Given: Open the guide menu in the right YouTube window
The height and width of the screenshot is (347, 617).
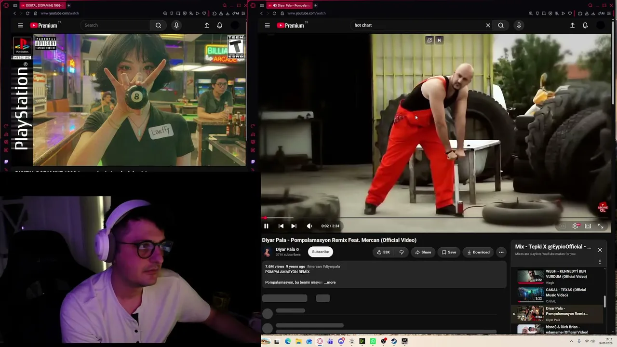Looking at the screenshot, I should [x=267, y=26].
